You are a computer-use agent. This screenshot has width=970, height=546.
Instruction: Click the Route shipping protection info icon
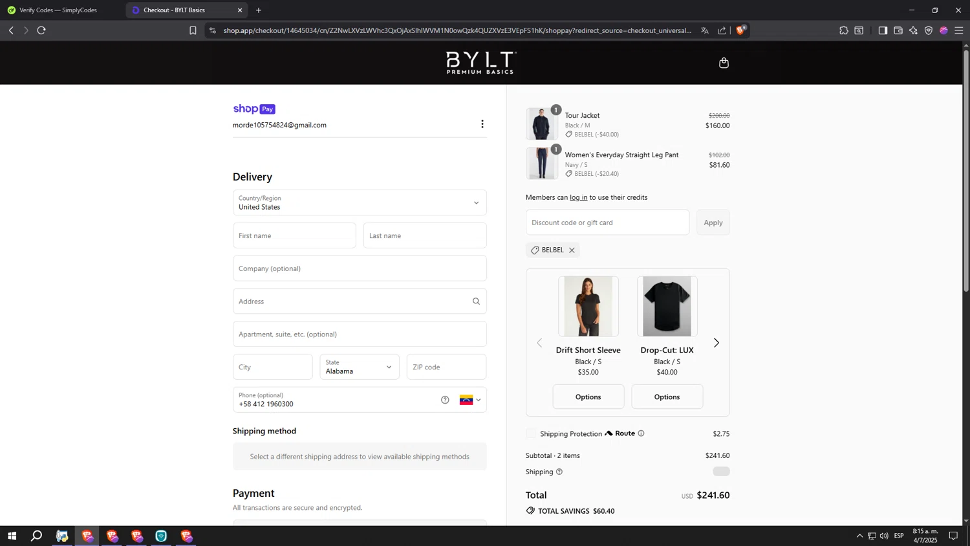click(641, 433)
